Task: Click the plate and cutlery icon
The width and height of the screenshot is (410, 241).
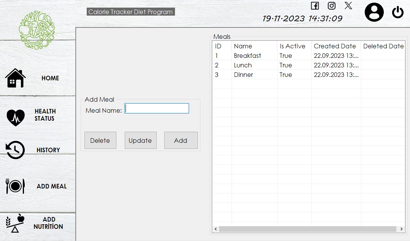Action: point(15,186)
